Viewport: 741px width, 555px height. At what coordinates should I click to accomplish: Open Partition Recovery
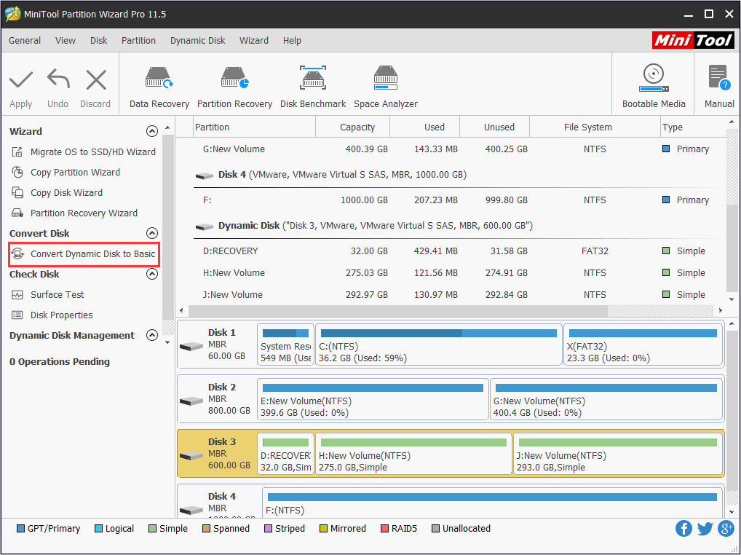pyautogui.click(x=234, y=84)
